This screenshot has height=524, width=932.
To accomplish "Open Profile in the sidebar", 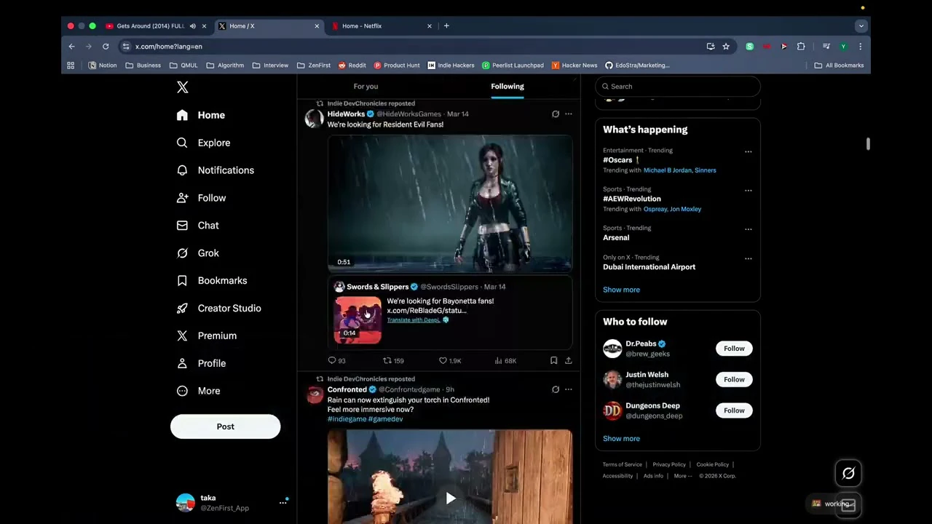I will pos(202,364).
